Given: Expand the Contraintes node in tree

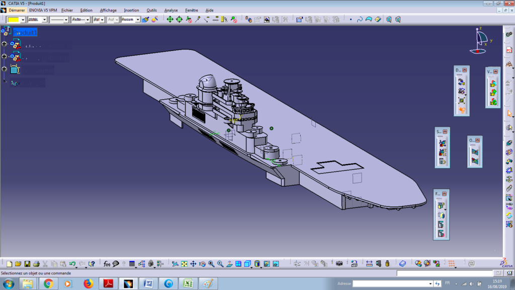Looking at the screenshot, I should tap(4, 69).
